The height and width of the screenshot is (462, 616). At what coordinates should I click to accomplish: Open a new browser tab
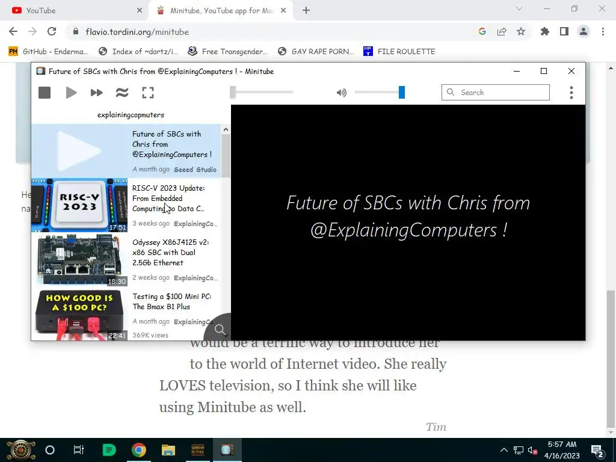(x=306, y=11)
